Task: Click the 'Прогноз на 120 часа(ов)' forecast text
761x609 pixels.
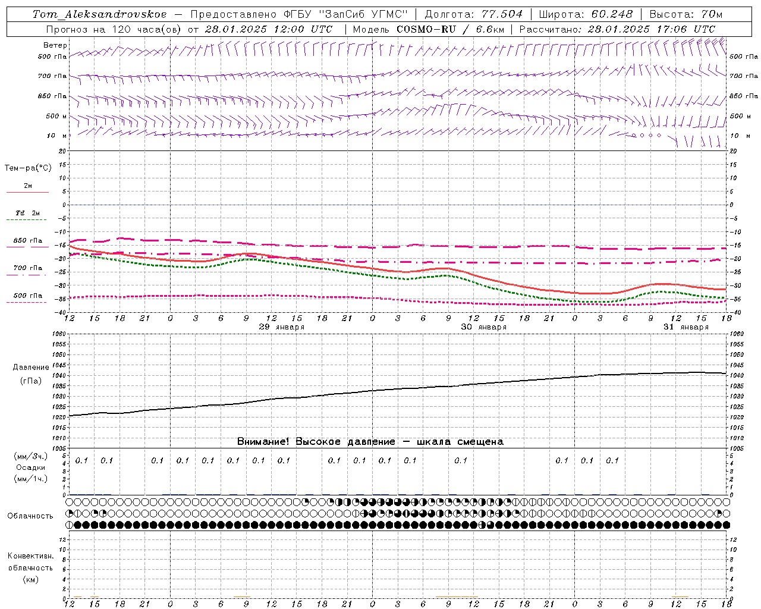Action: 114,29
